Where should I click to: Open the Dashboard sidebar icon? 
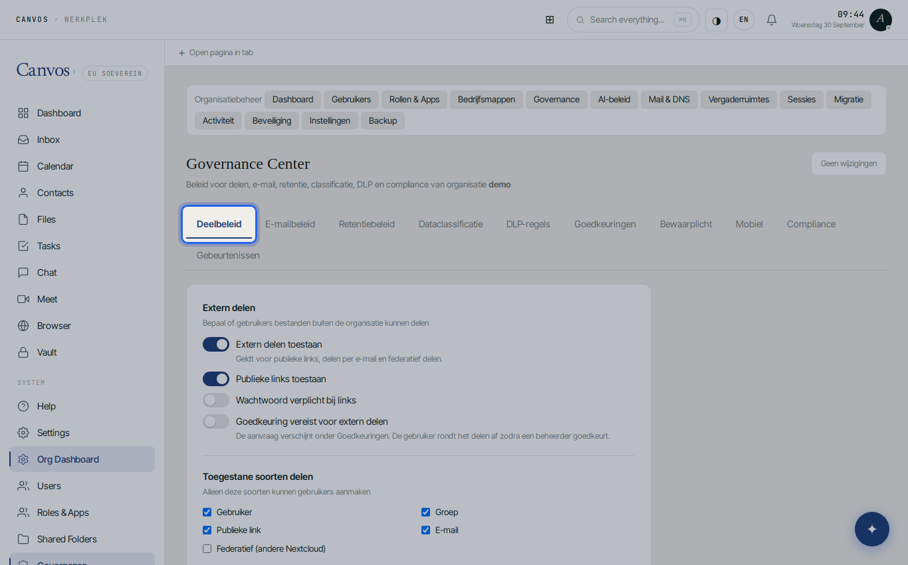[23, 113]
